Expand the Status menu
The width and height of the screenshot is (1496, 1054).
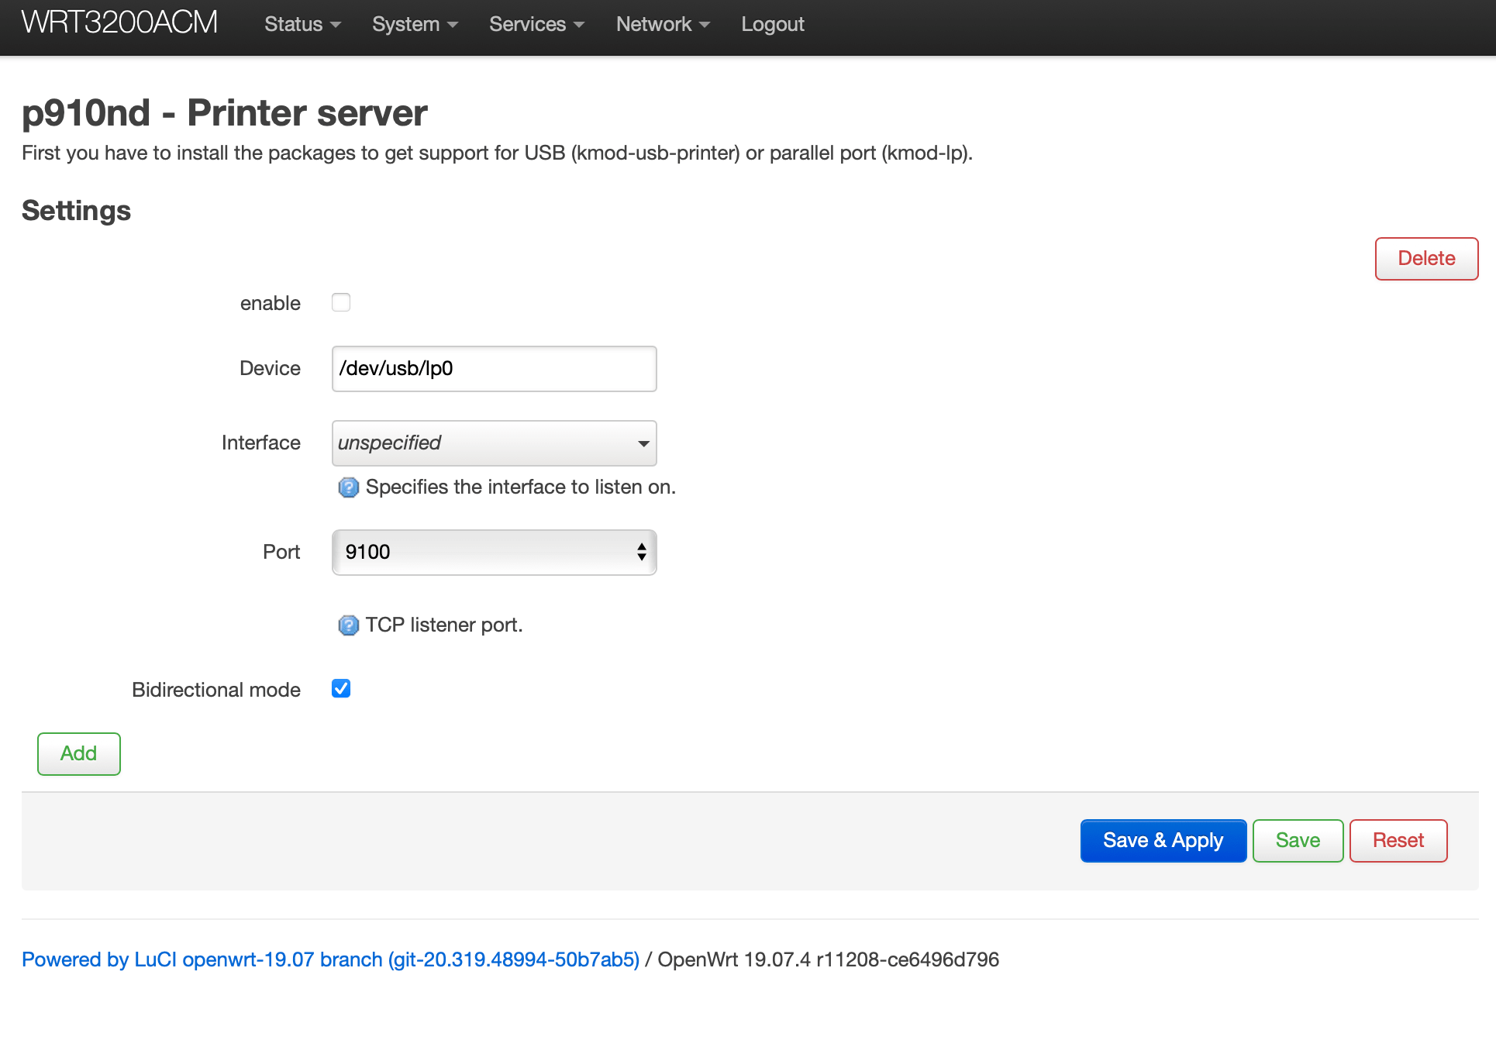302,24
